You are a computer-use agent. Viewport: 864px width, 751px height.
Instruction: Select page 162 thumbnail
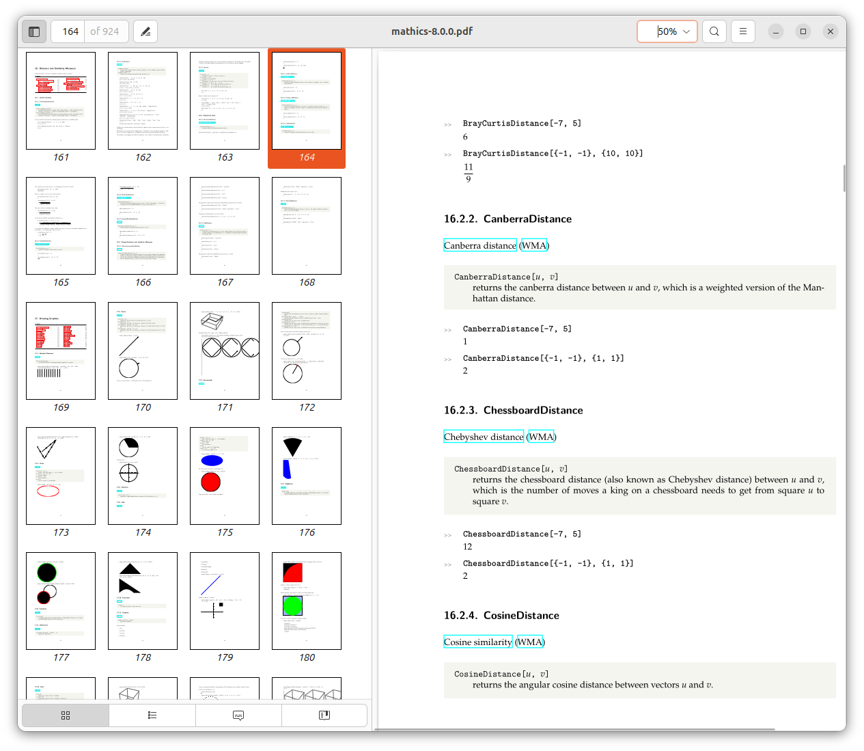[143, 101]
